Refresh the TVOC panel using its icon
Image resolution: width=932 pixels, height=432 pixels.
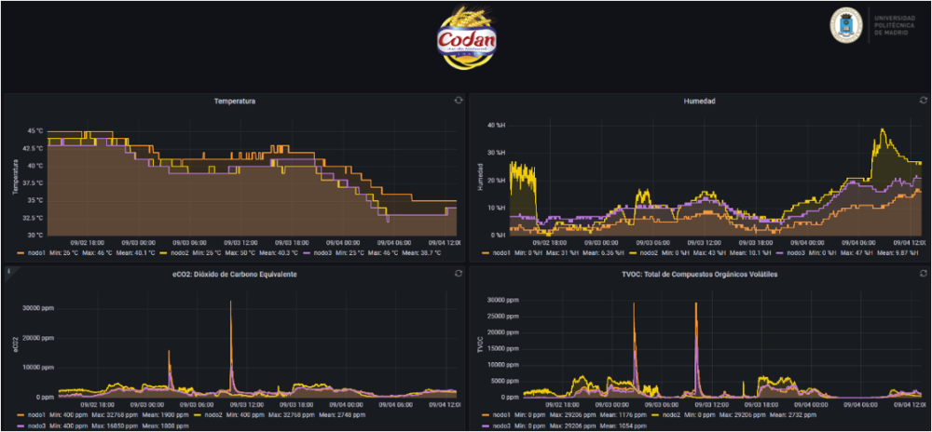click(x=920, y=274)
